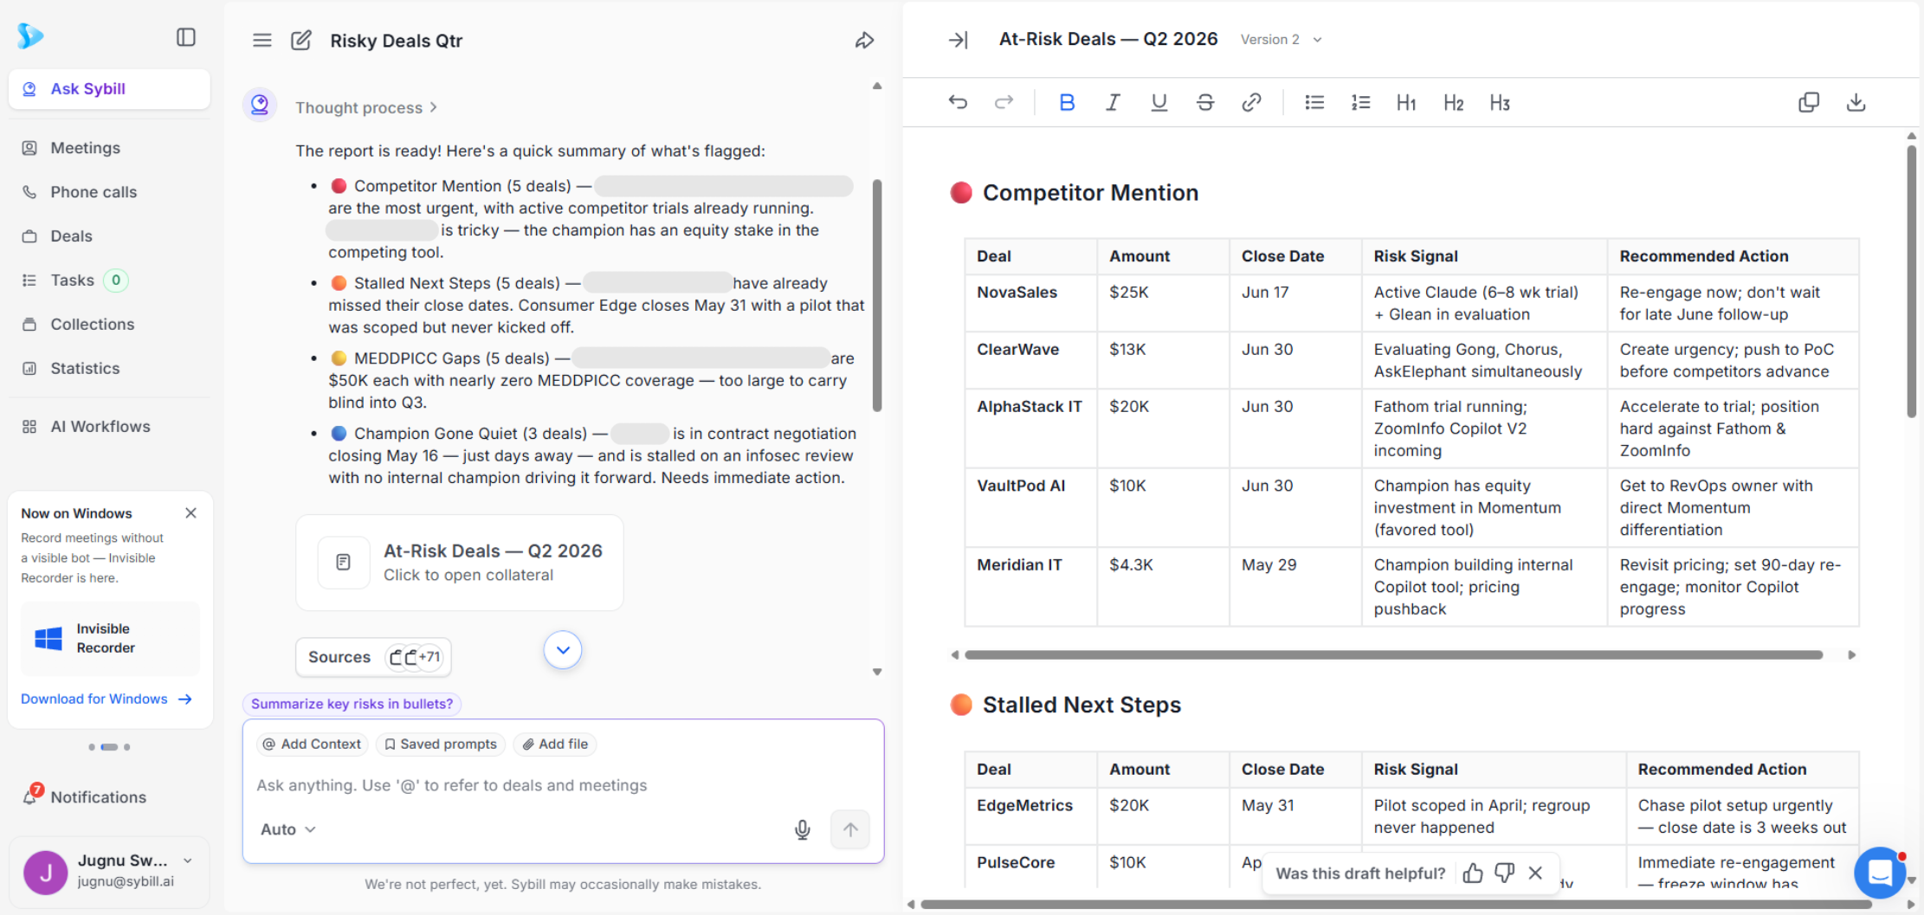Open the chat history hamburger menu

click(x=262, y=40)
